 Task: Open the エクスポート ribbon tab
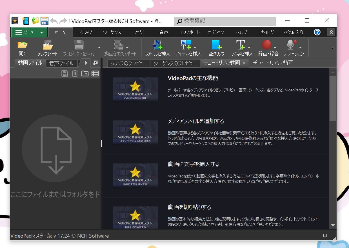(x=189, y=32)
